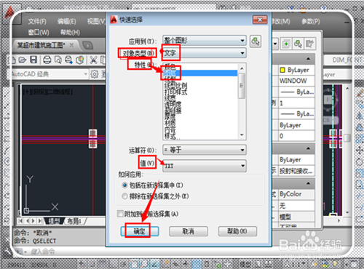The height and width of the screenshot is (269, 364).
Task: Close the 快速选择 dialog
Action: (260, 20)
